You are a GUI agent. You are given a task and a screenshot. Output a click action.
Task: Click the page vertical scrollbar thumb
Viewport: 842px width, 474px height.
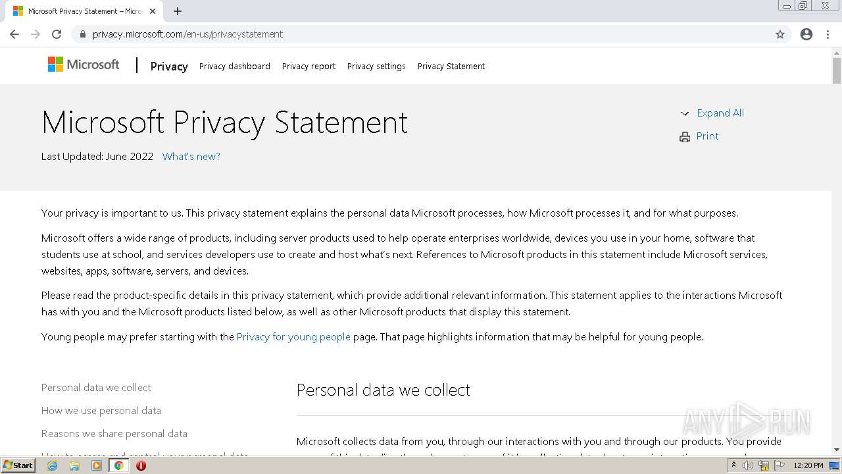837,70
